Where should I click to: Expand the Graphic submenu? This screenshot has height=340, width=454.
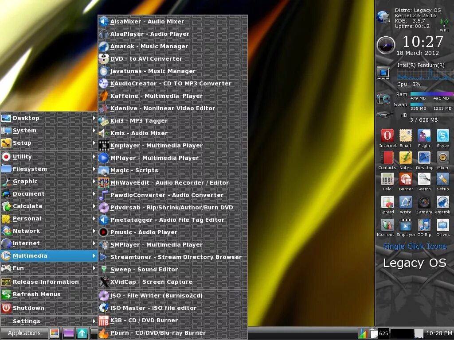pos(49,182)
